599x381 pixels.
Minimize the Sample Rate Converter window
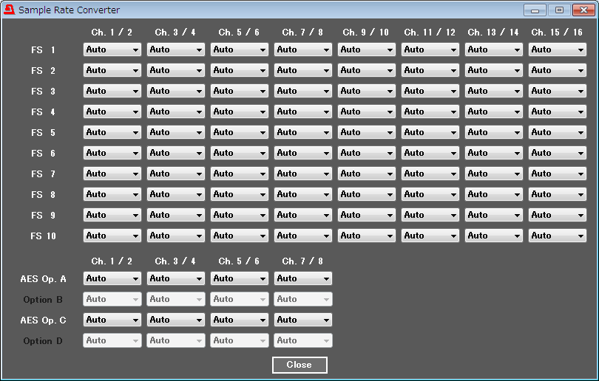click(x=535, y=10)
